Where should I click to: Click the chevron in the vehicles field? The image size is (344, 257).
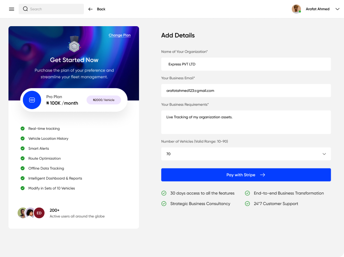coord(324,154)
